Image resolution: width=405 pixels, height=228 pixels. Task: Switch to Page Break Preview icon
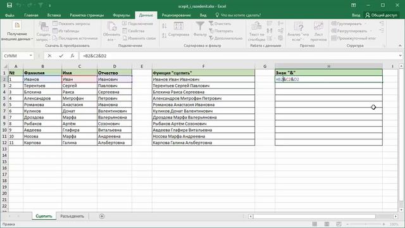(339, 224)
